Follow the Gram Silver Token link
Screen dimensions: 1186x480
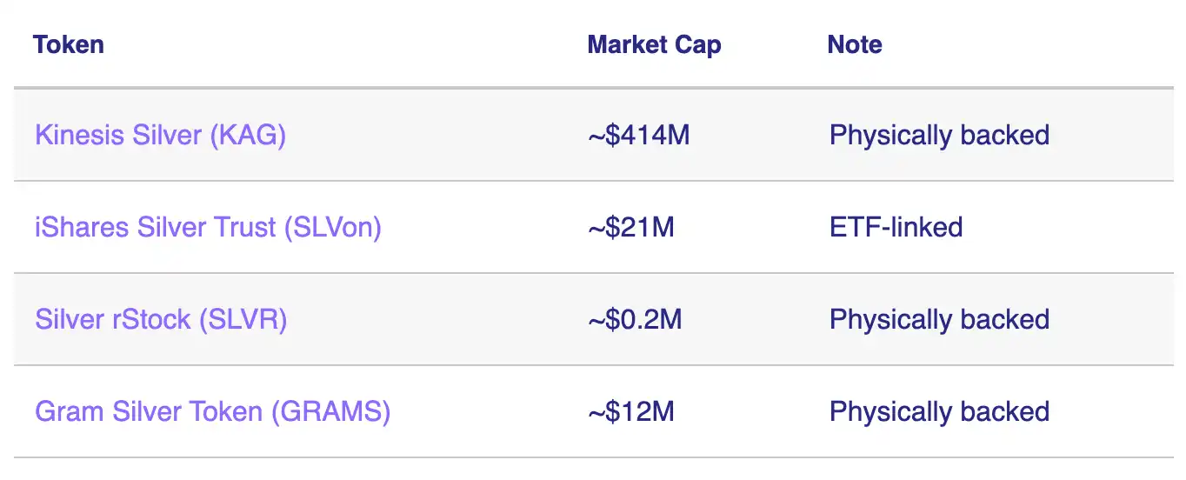pos(212,411)
